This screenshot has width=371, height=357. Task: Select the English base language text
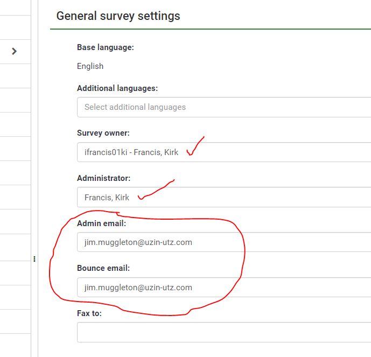tap(90, 66)
